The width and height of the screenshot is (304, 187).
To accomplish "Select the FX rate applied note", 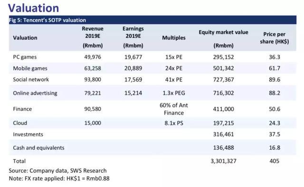I will coord(59,178).
